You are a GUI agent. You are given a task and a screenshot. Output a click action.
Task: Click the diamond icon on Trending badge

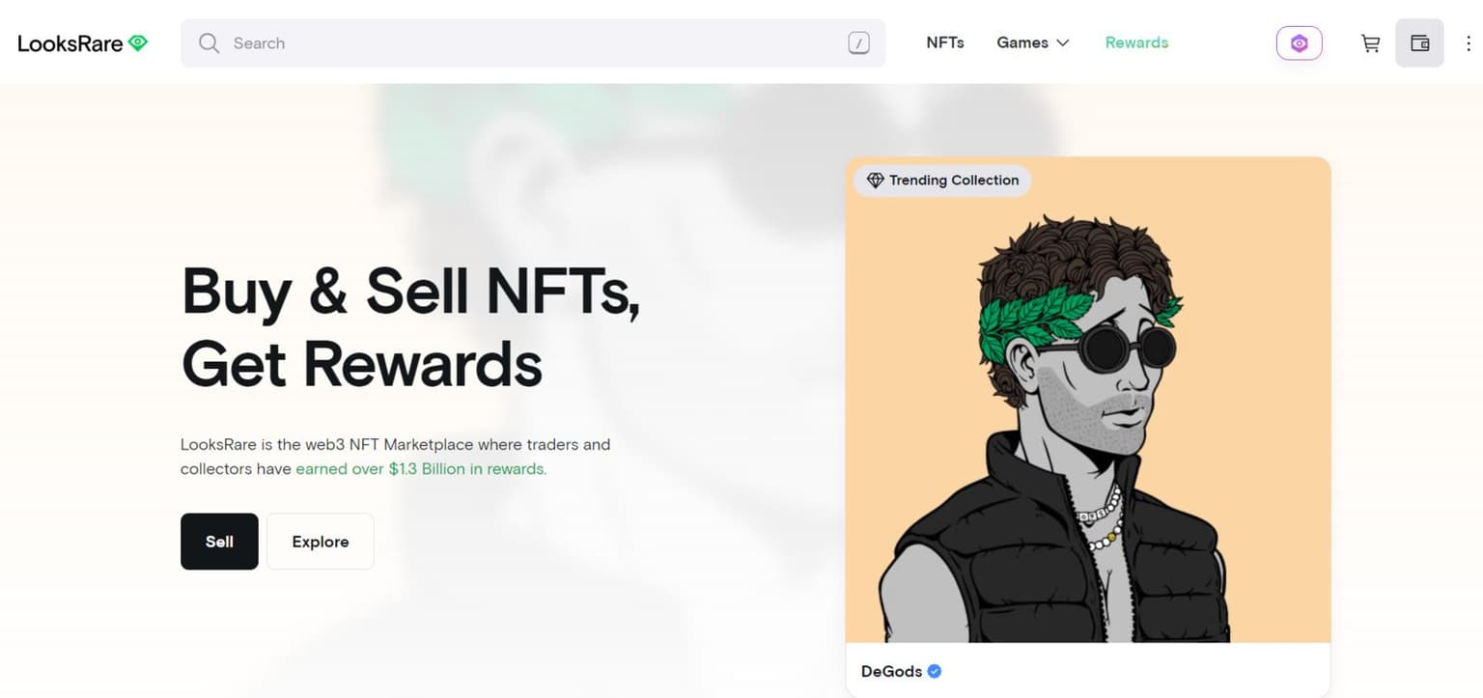875,181
